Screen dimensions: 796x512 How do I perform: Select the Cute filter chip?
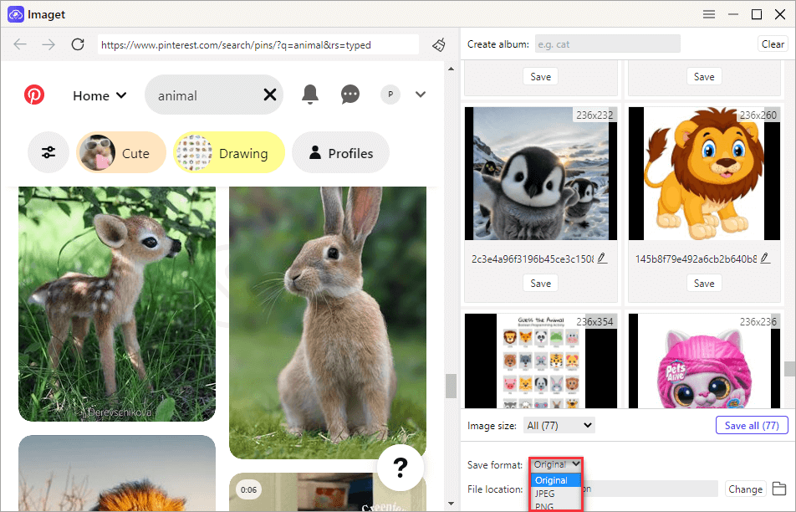tap(121, 152)
